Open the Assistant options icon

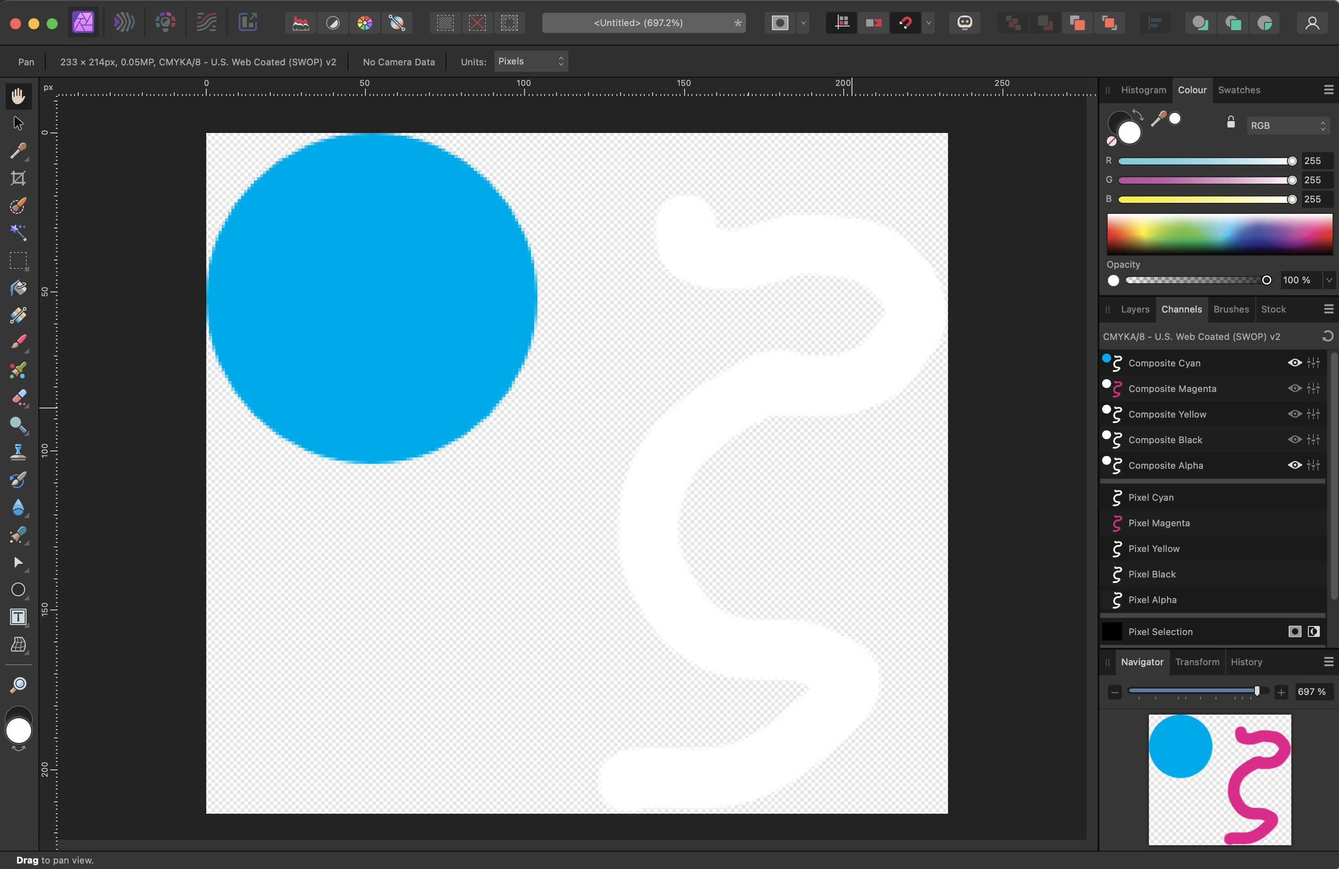point(965,22)
